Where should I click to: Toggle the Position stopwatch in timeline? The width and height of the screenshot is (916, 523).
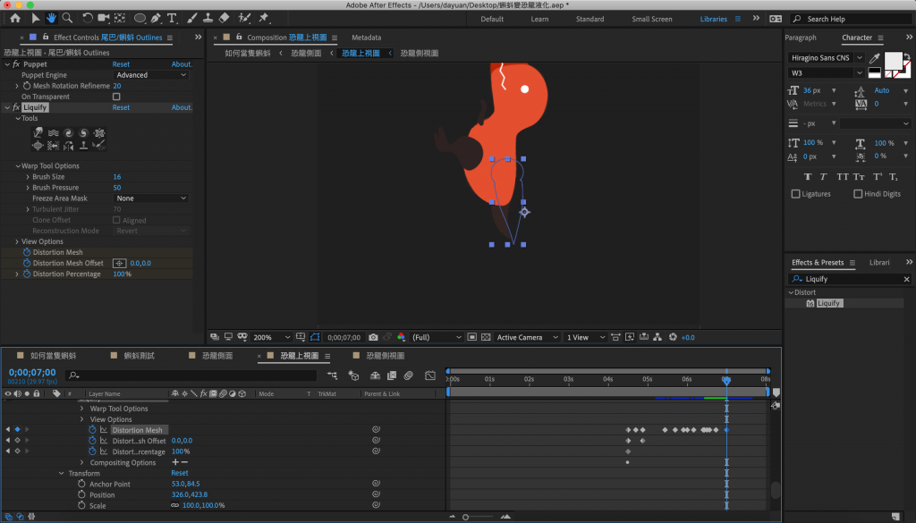coord(81,494)
